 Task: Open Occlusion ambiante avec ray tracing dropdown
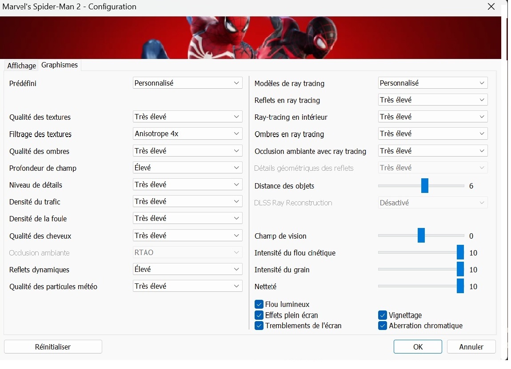click(433, 151)
